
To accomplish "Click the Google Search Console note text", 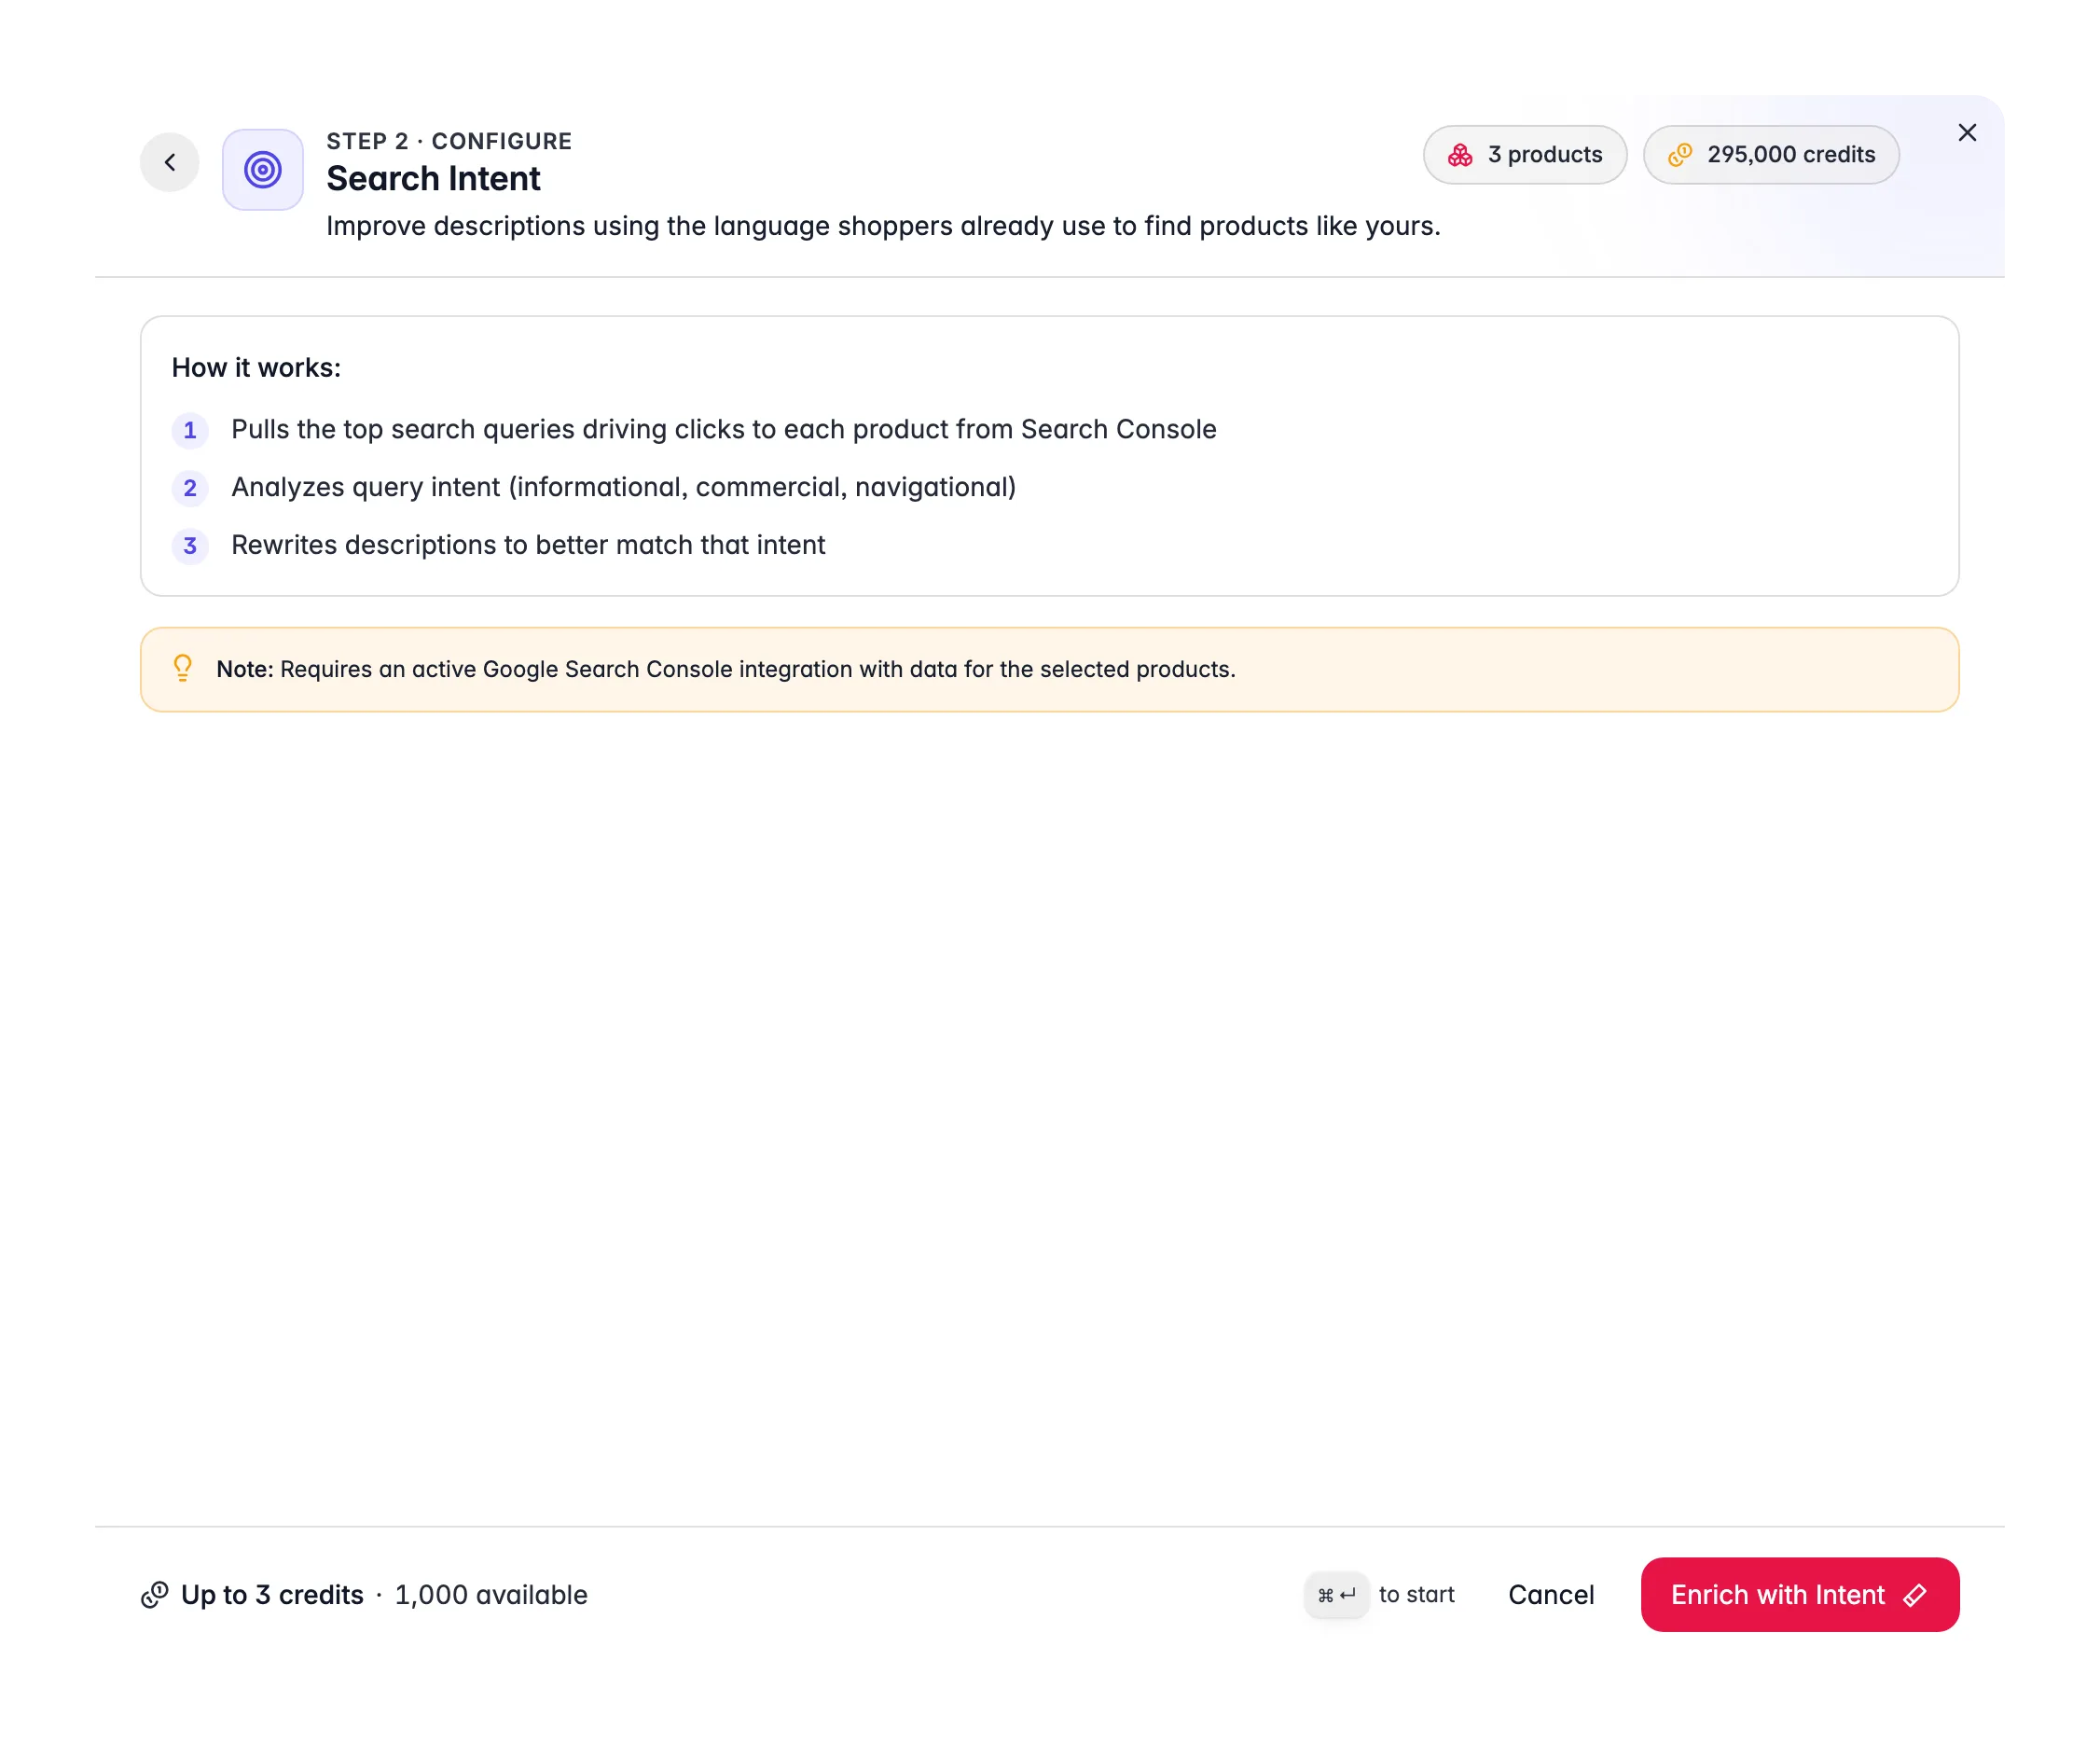I will point(726,669).
